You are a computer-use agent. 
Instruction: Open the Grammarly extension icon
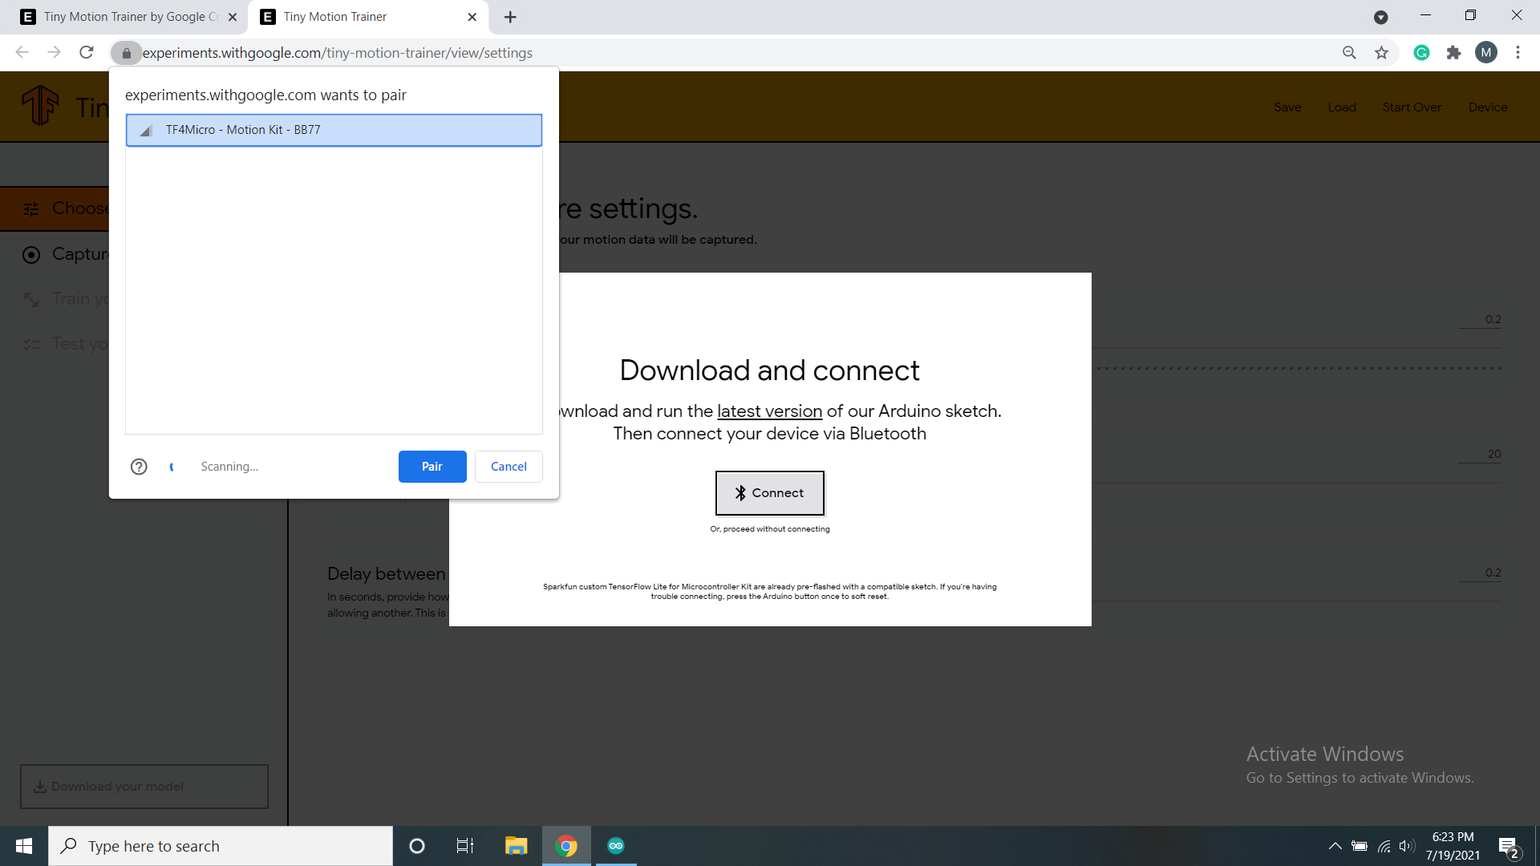[x=1421, y=53]
